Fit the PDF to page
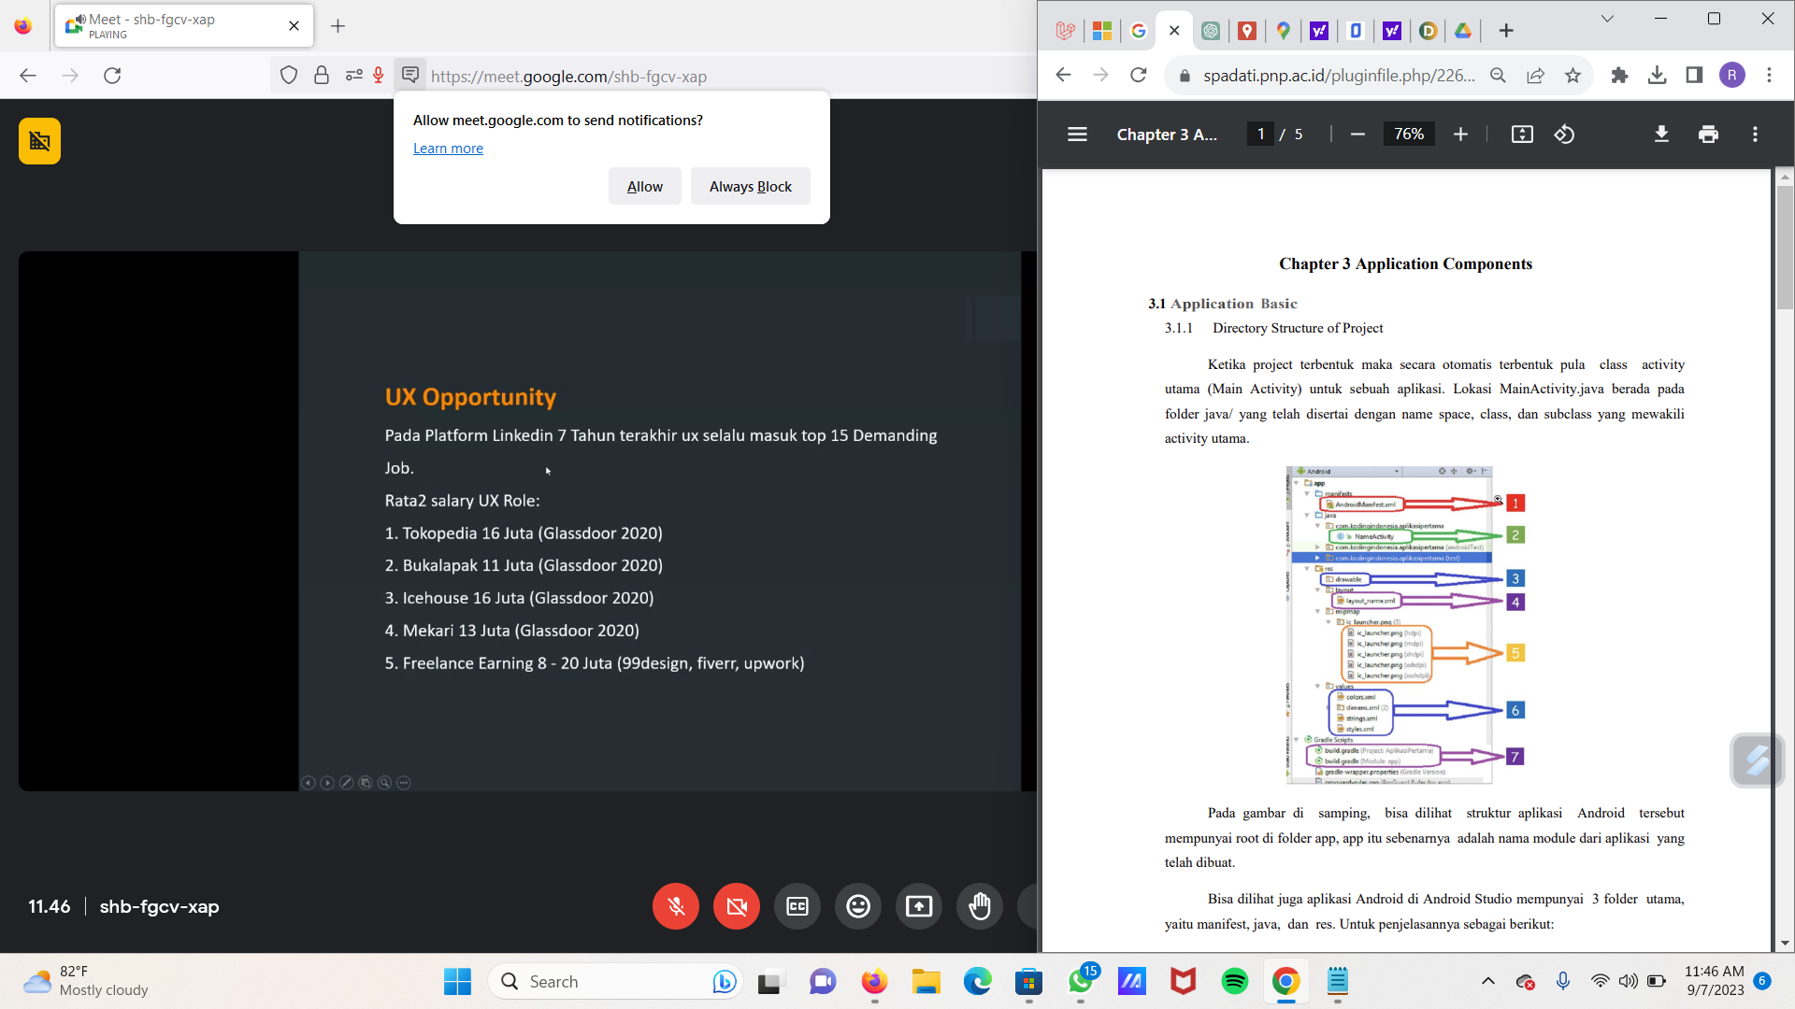Viewport: 1795px width, 1009px height. coord(1522,135)
